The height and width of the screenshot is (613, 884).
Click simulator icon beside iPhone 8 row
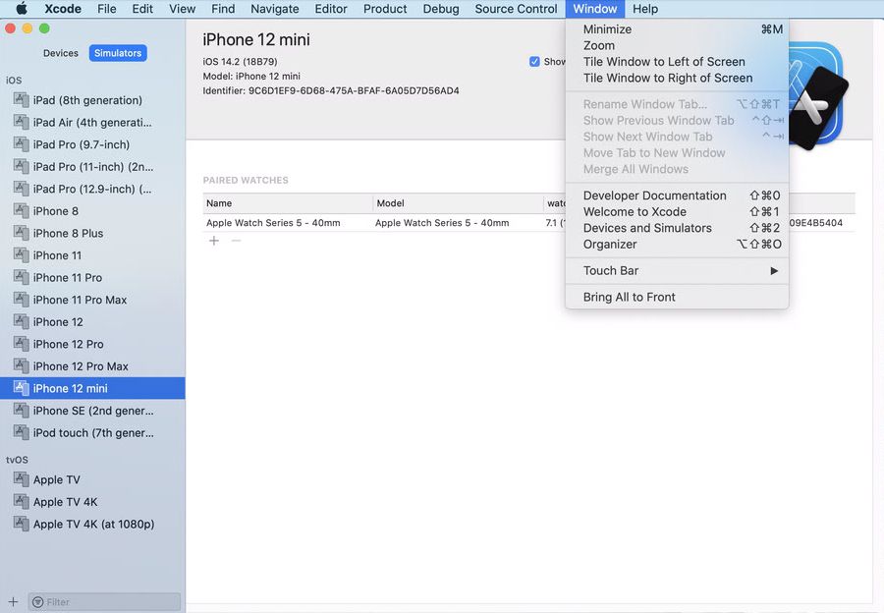21,210
